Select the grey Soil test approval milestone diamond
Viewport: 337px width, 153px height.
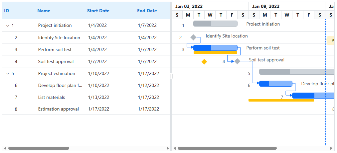237,61
